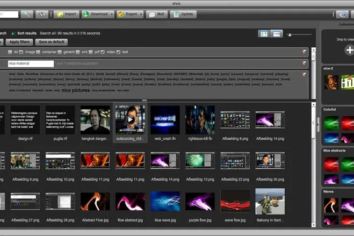The width and height of the screenshot is (354, 236).
Task: Select the bangkok danger video thumbnail
Action: 95,120
